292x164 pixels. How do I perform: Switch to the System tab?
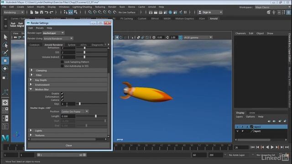click(x=72, y=45)
